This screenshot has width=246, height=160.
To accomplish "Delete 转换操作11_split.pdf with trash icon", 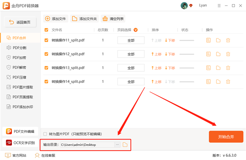I will point(228,40).
